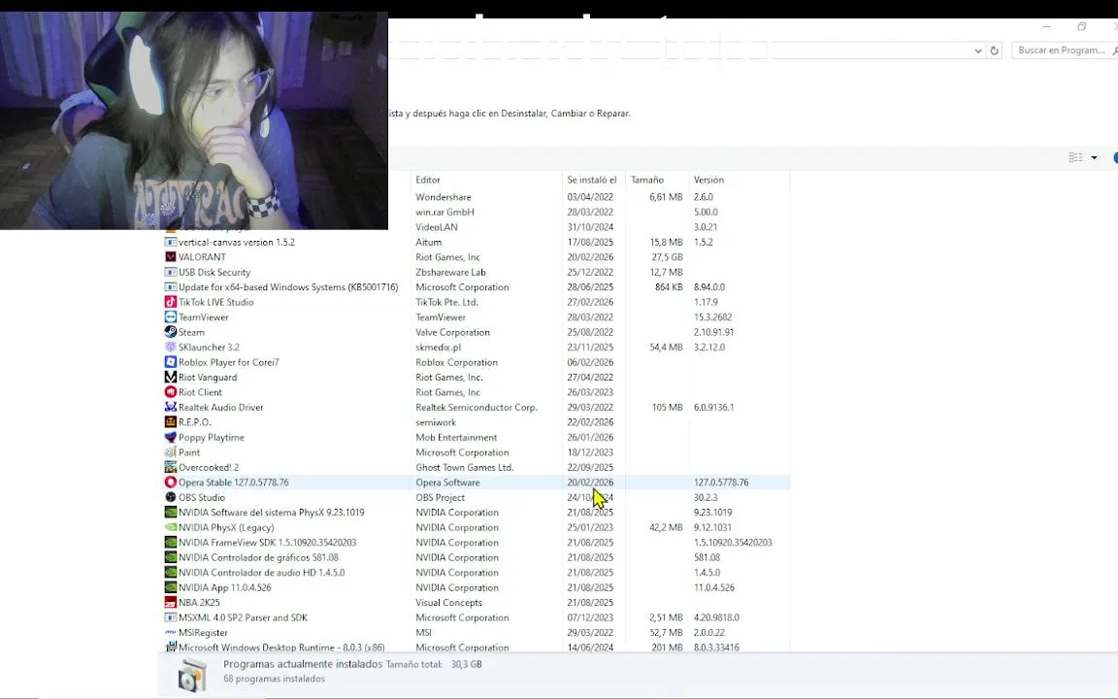The height and width of the screenshot is (699, 1118).
Task: Select the Steam entry name
Action: click(191, 332)
